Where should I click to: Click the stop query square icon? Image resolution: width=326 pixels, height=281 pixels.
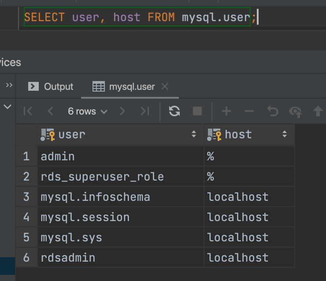(x=197, y=111)
